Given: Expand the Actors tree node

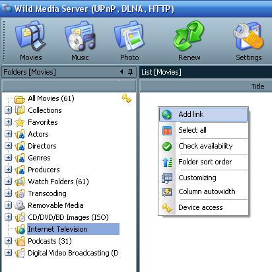Looking at the screenshot, I should click(x=8, y=134).
